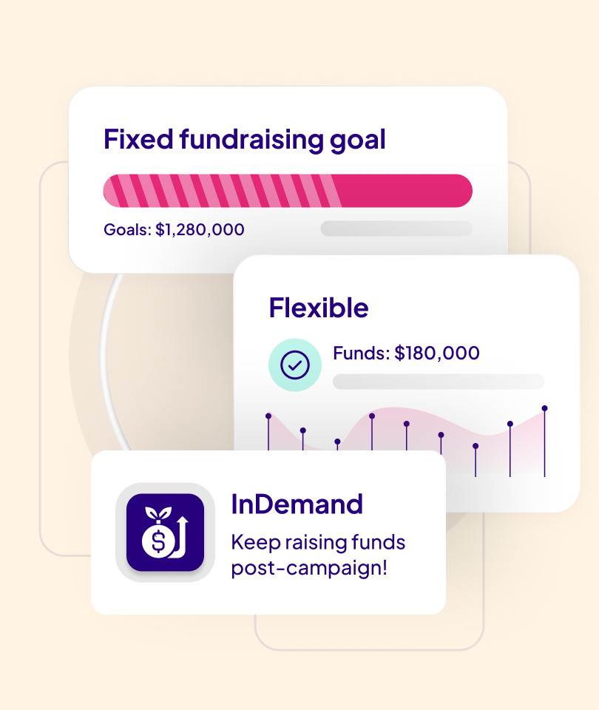
Task: Click the InDemand money bag icon
Action: (x=165, y=532)
